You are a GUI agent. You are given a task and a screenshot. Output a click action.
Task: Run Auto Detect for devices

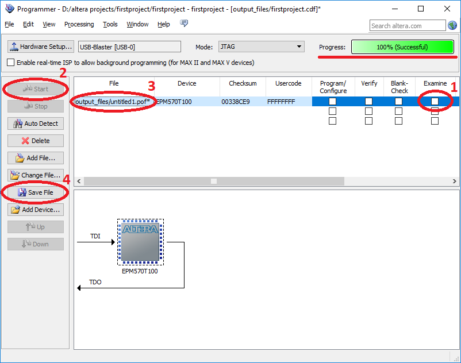click(36, 123)
